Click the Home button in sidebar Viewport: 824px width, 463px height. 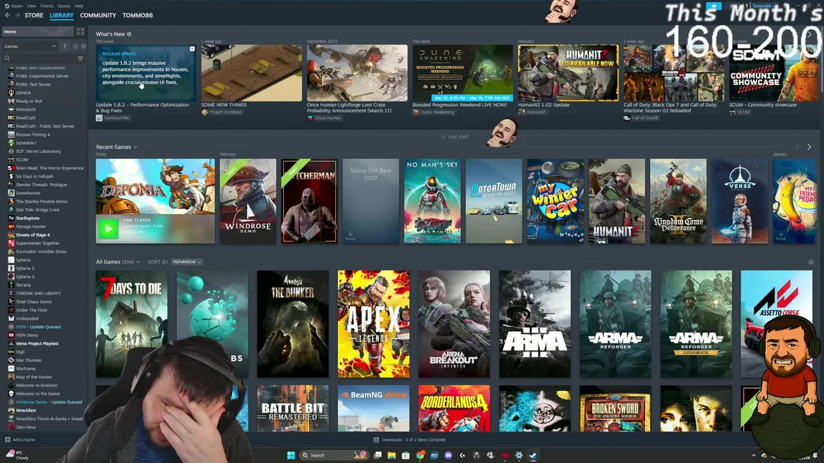click(37, 32)
